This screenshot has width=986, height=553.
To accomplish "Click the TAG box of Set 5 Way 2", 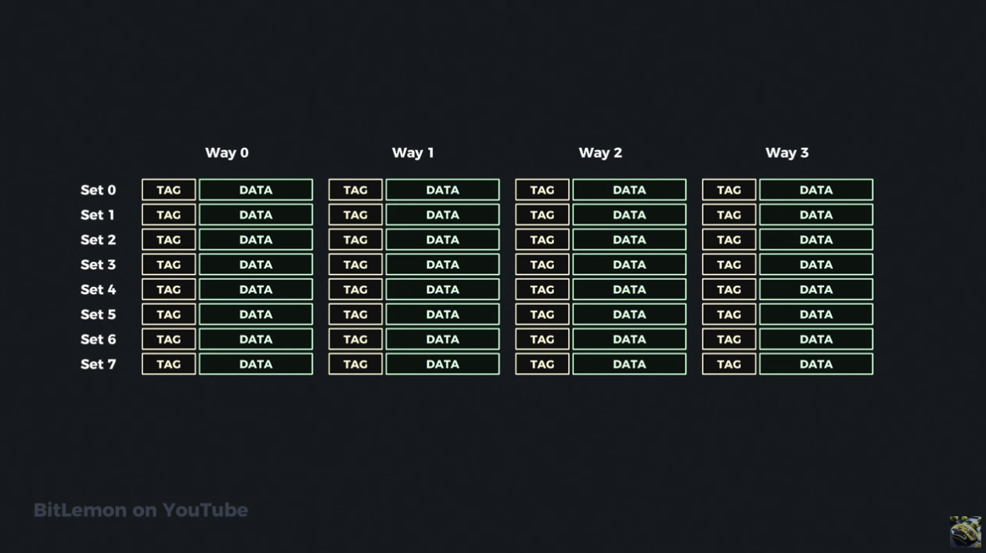I will click(542, 314).
